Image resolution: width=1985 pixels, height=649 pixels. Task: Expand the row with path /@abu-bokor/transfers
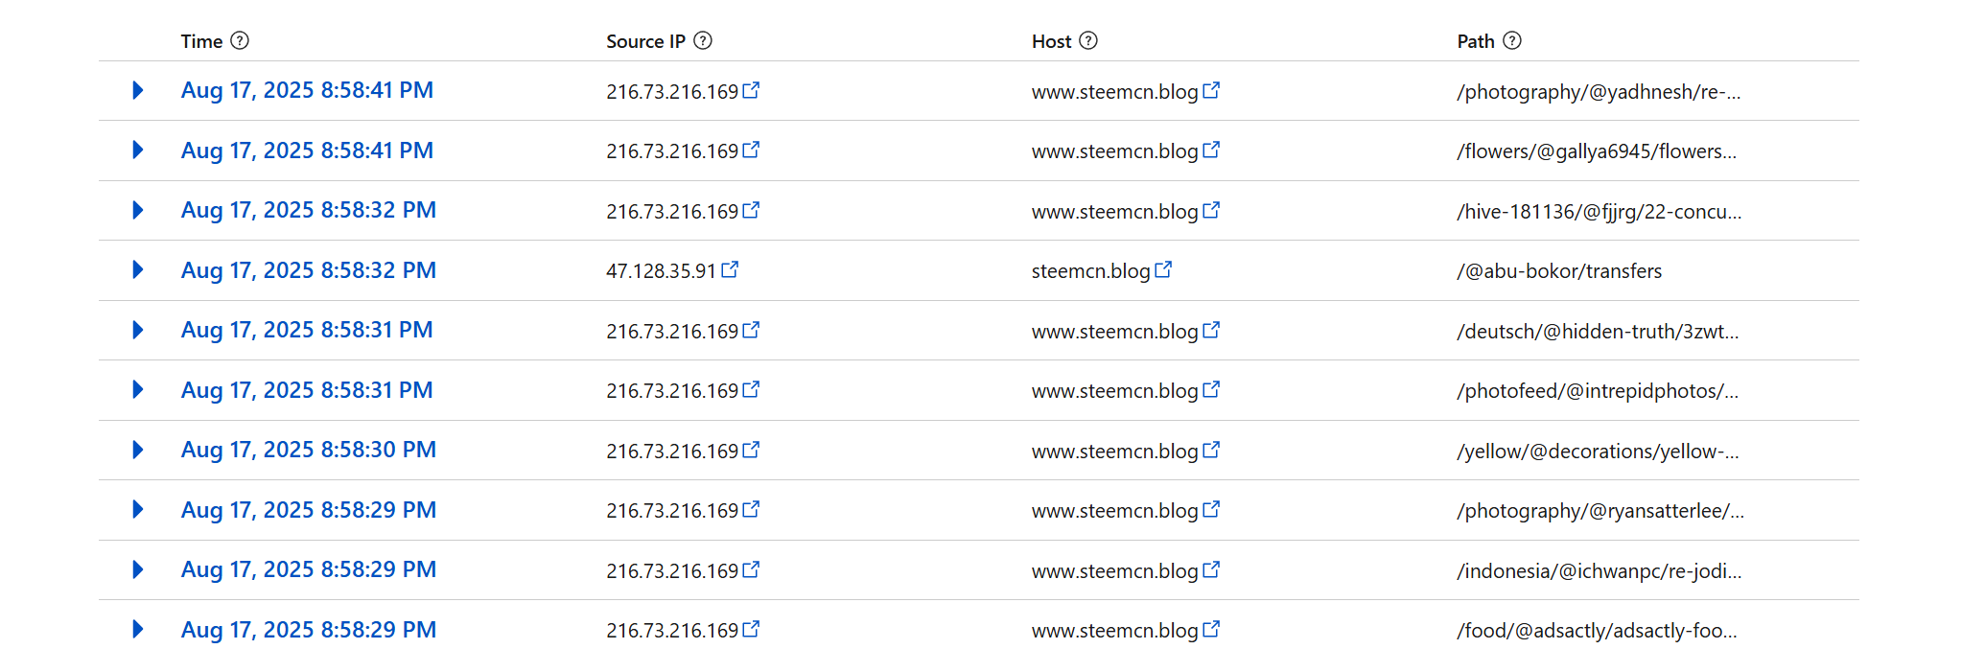(x=138, y=269)
